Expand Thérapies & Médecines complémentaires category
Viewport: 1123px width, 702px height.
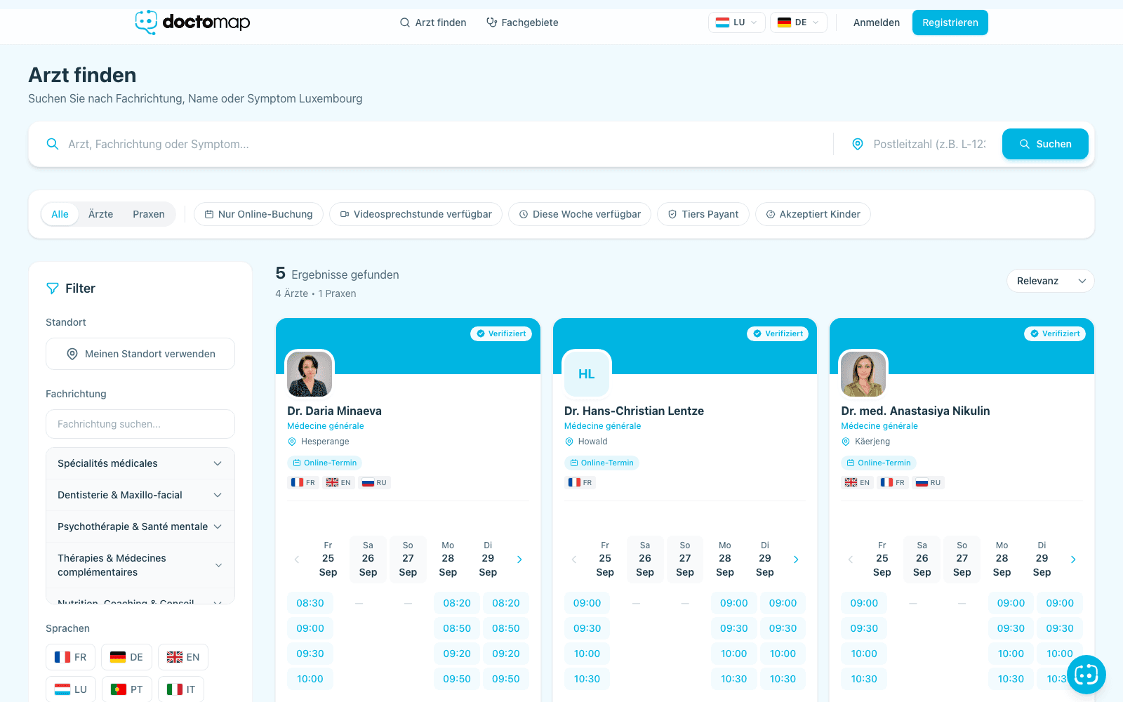[140, 565]
